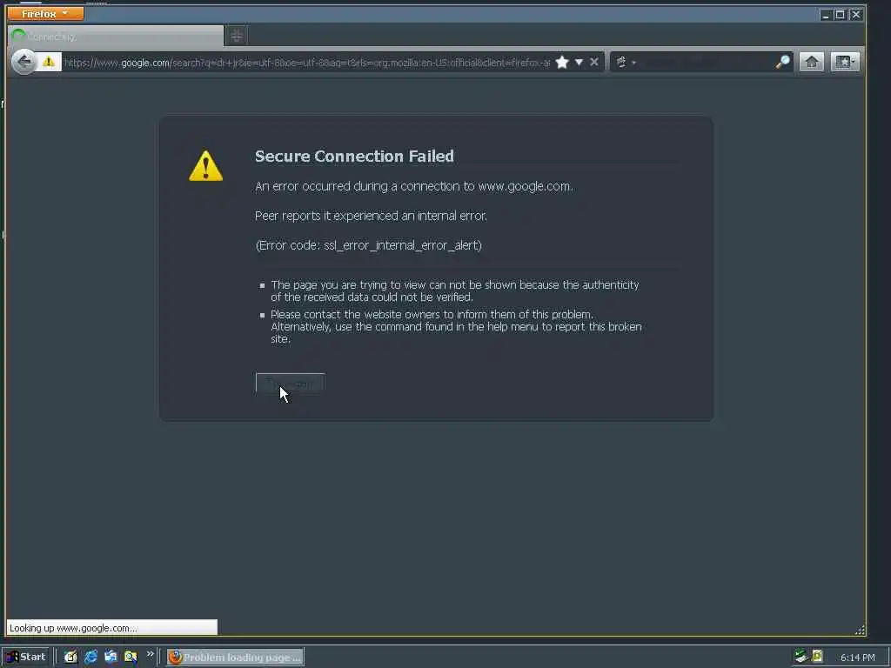
Task: Select the 'Connecting' browser tab
Action: pyautogui.click(x=116, y=37)
